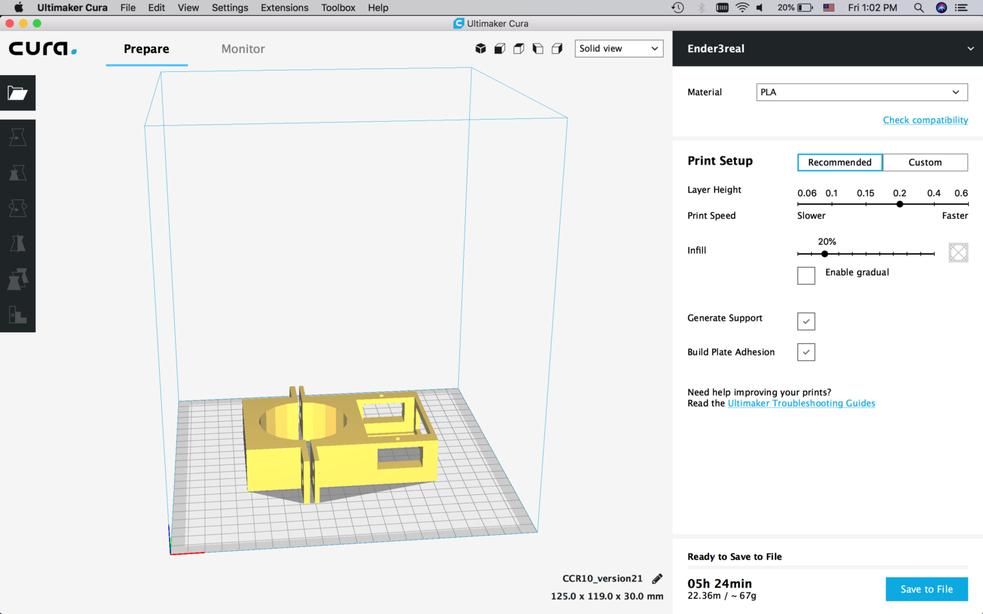
Task: Toggle Generate Support checkbox
Action: pos(806,321)
